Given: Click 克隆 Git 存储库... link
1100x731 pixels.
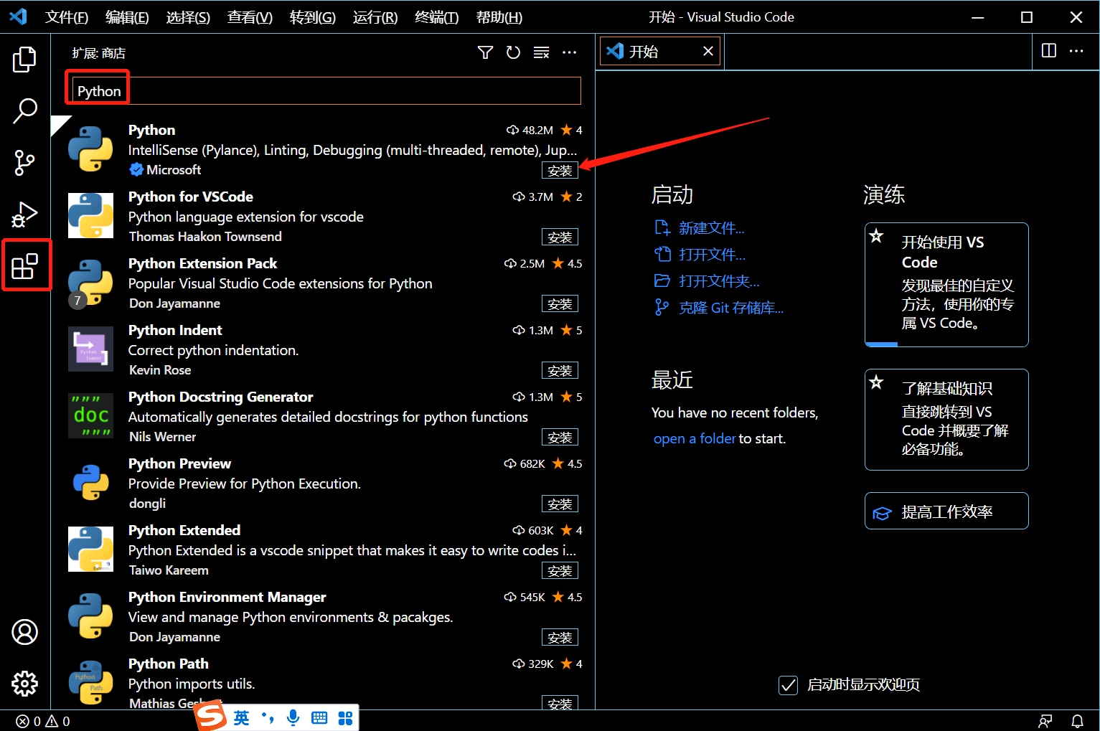Looking at the screenshot, I should tap(731, 308).
